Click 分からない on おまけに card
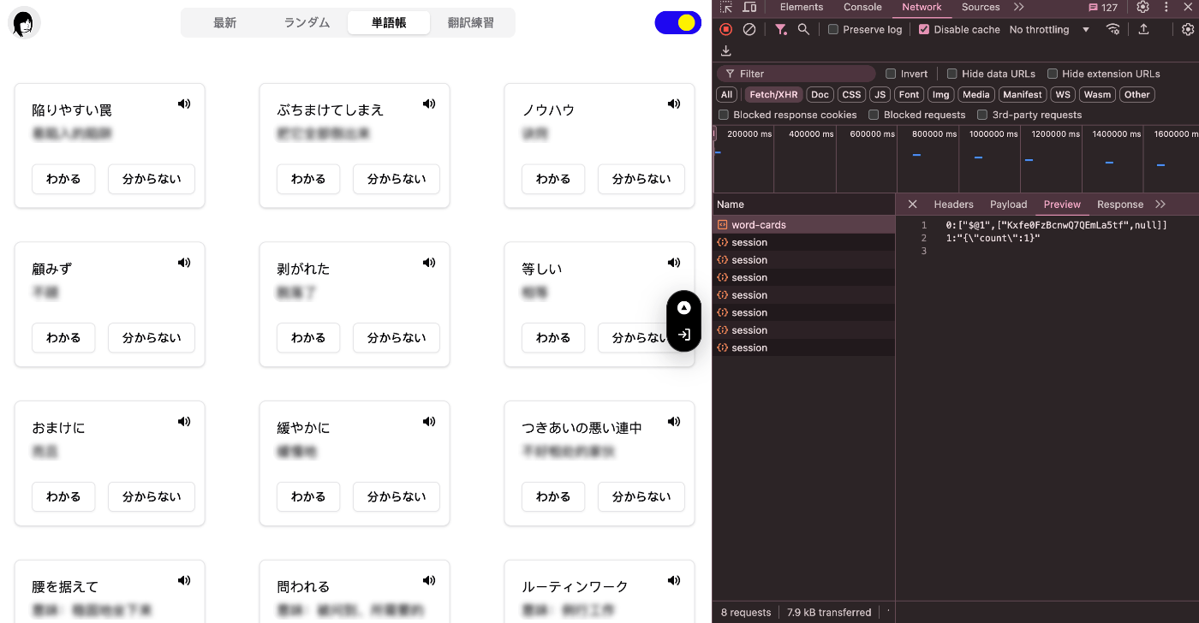 pyautogui.click(x=152, y=497)
